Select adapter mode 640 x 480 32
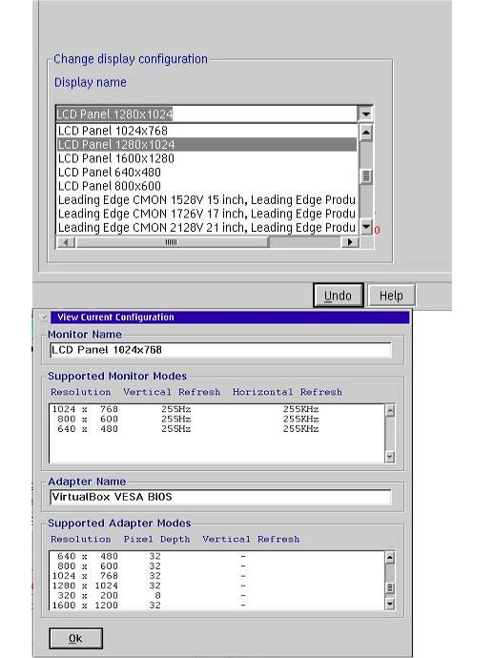This screenshot has height=658, width=494. 216,556
